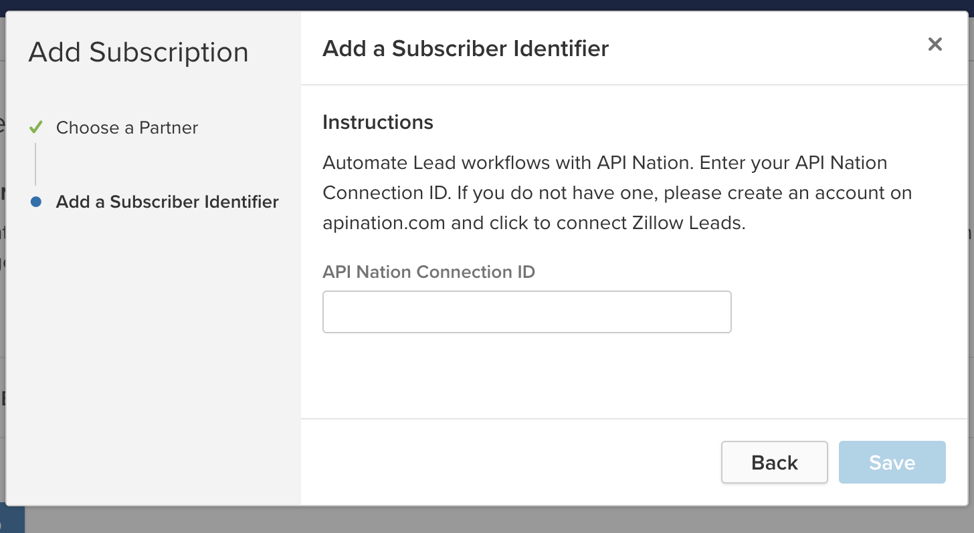974x533 pixels.
Task: Close the Add Subscription dialog
Action: 935,45
